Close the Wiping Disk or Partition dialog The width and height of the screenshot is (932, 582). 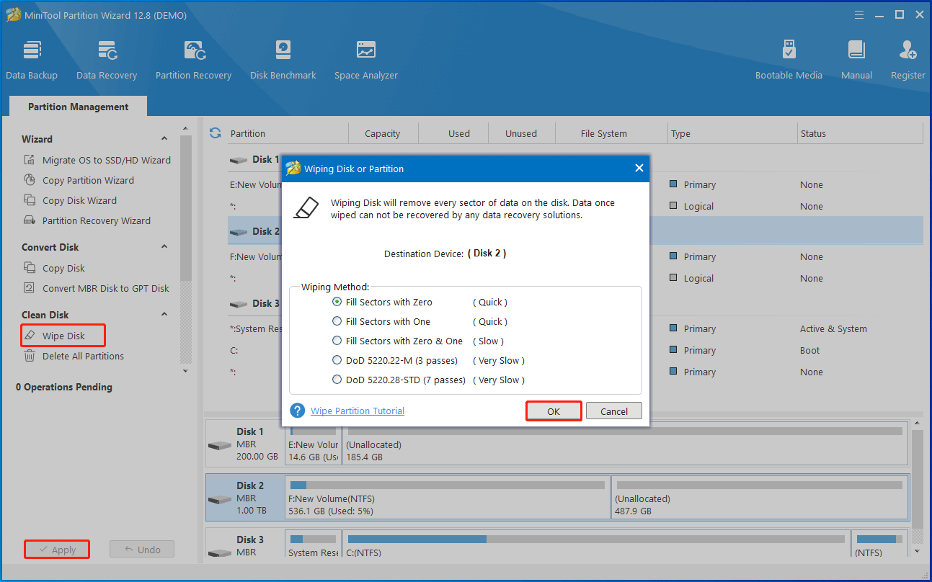639,168
